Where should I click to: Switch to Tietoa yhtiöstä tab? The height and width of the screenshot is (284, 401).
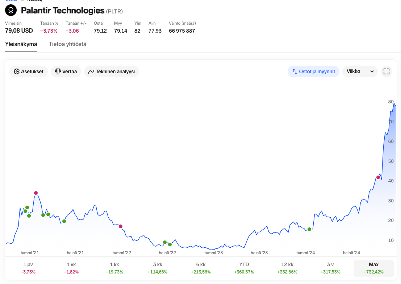pyautogui.click(x=67, y=44)
